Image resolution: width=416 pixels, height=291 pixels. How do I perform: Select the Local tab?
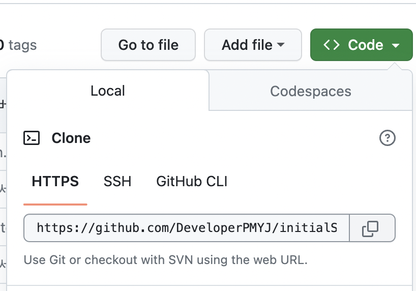pyautogui.click(x=108, y=91)
